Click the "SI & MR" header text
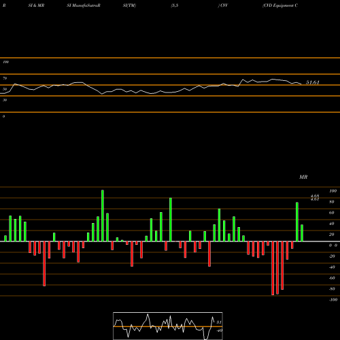340x340 pixels. [36, 5]
